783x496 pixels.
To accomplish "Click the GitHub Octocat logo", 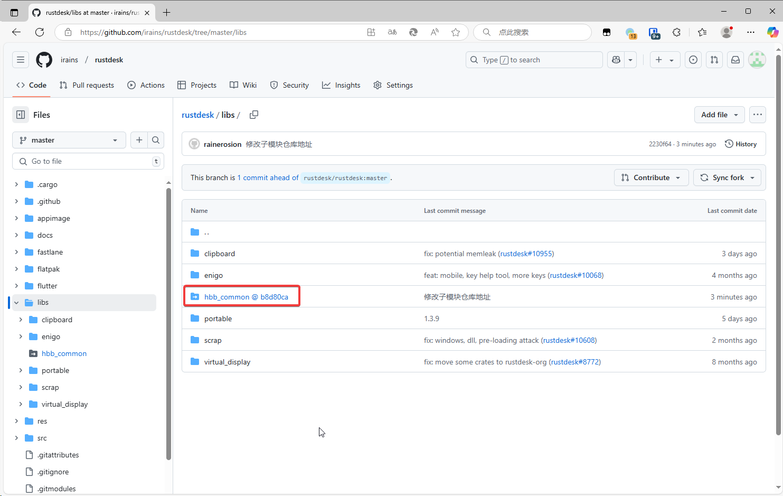I will coord(44,60).
